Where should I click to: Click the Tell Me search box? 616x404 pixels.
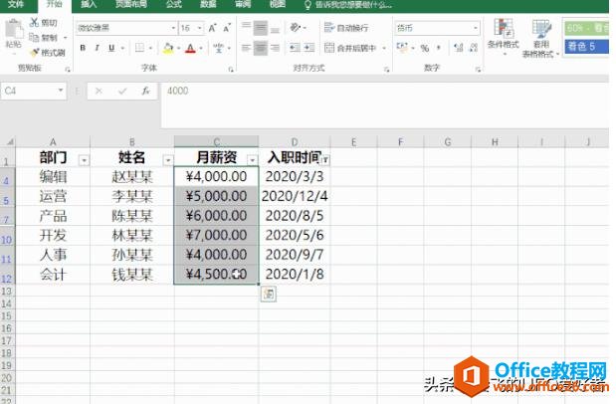(348, 5)
